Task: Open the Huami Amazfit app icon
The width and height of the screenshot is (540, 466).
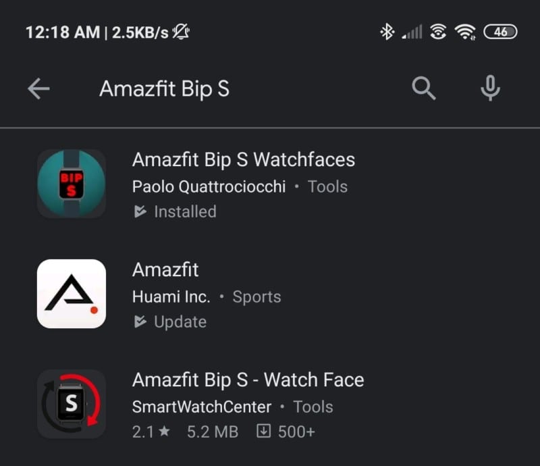Action: click(72, 294)
